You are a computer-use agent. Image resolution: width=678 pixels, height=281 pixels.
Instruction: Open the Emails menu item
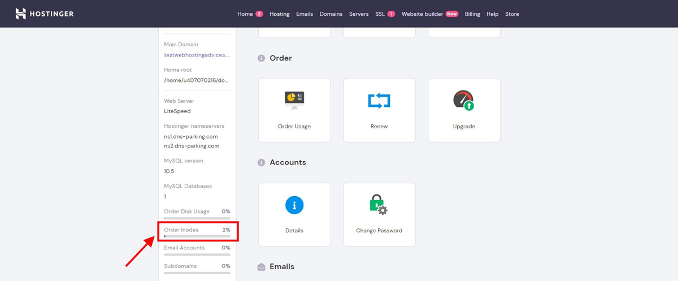(x=305, y=14)
